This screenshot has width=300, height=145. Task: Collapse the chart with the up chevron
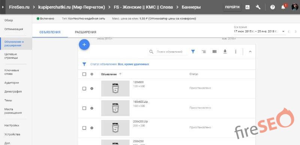pyautogui.click(x=250, y=52)
